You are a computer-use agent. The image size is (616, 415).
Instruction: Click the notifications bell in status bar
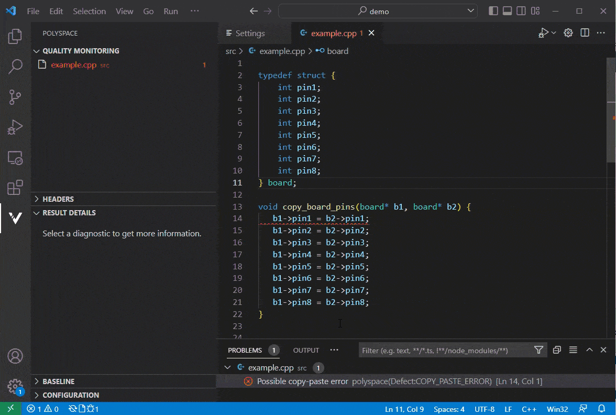(601, 409)
